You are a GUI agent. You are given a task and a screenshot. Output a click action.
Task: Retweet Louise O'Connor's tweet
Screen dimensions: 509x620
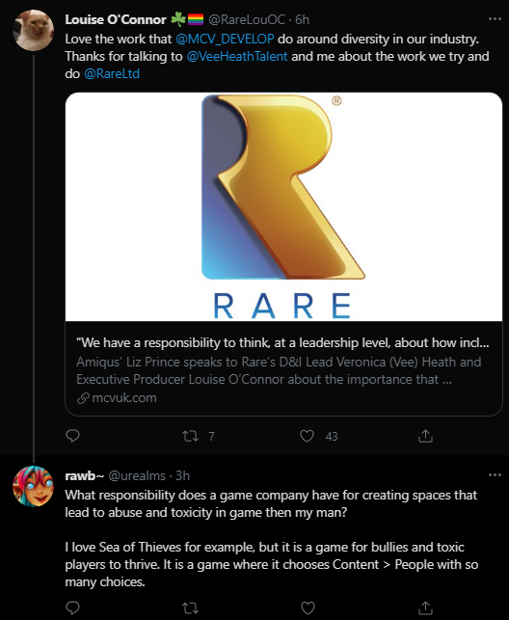(x=190, y=436)
